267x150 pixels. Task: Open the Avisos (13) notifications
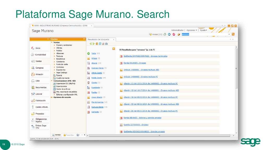[x=155, y=34]
